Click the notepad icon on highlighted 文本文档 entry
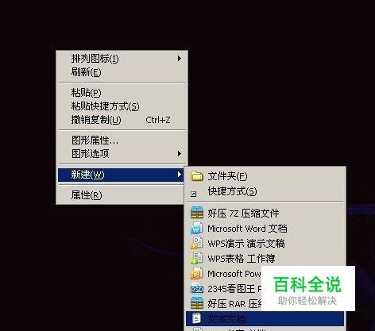Image resolution: width=375 pixels, height=331 pixels. pyautogui.click(x=196, y=318)
